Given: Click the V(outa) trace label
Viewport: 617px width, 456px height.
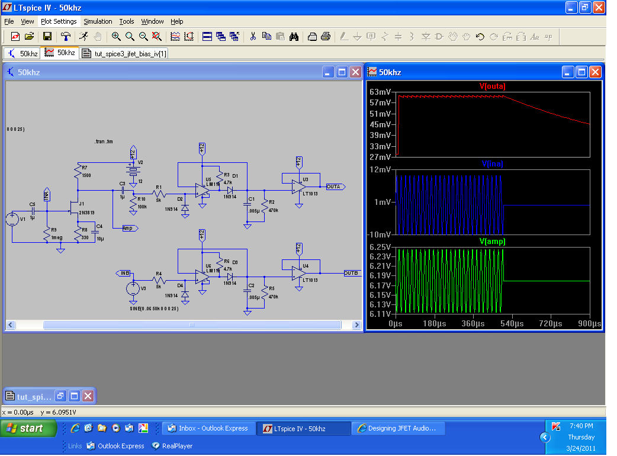Looking at the screenshot, I should click(492, 86).
